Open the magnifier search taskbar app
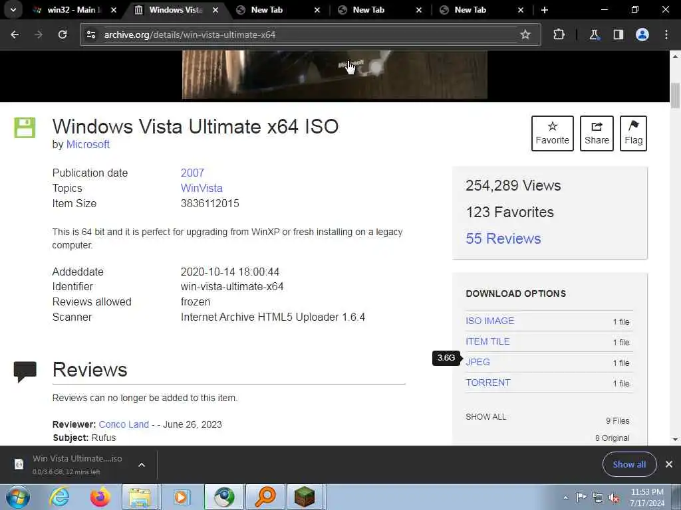681x510 pixels. point(265,497)
